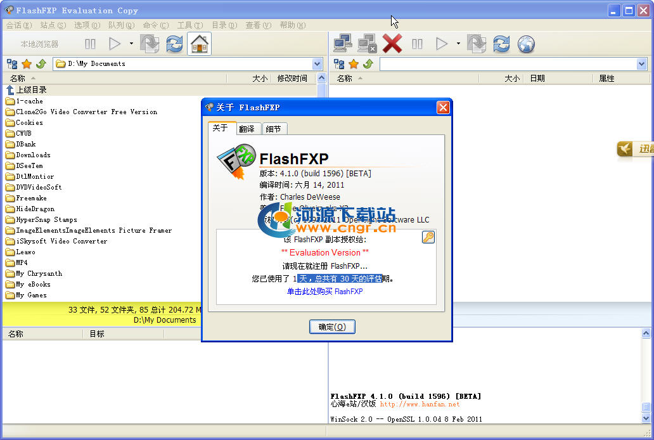Click local file list scroll-up arrow
The image size is (654, 440).
click(321, 78)
